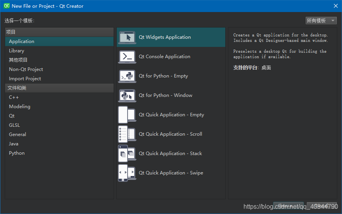Screen dimensions: 342x214
Task: Select the Qt Quick Application - Swipe icon
Action: [127, 173]
